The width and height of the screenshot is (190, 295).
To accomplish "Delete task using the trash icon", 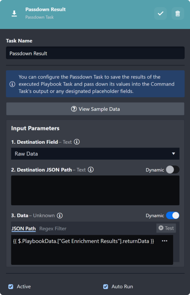I will pyautogui.click(x=177, y=13).
